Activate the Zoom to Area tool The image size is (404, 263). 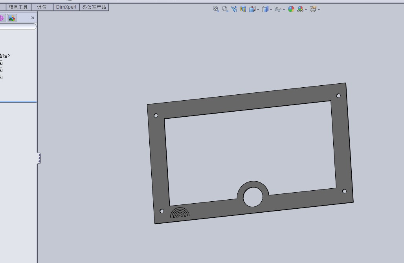coord(225,9)
